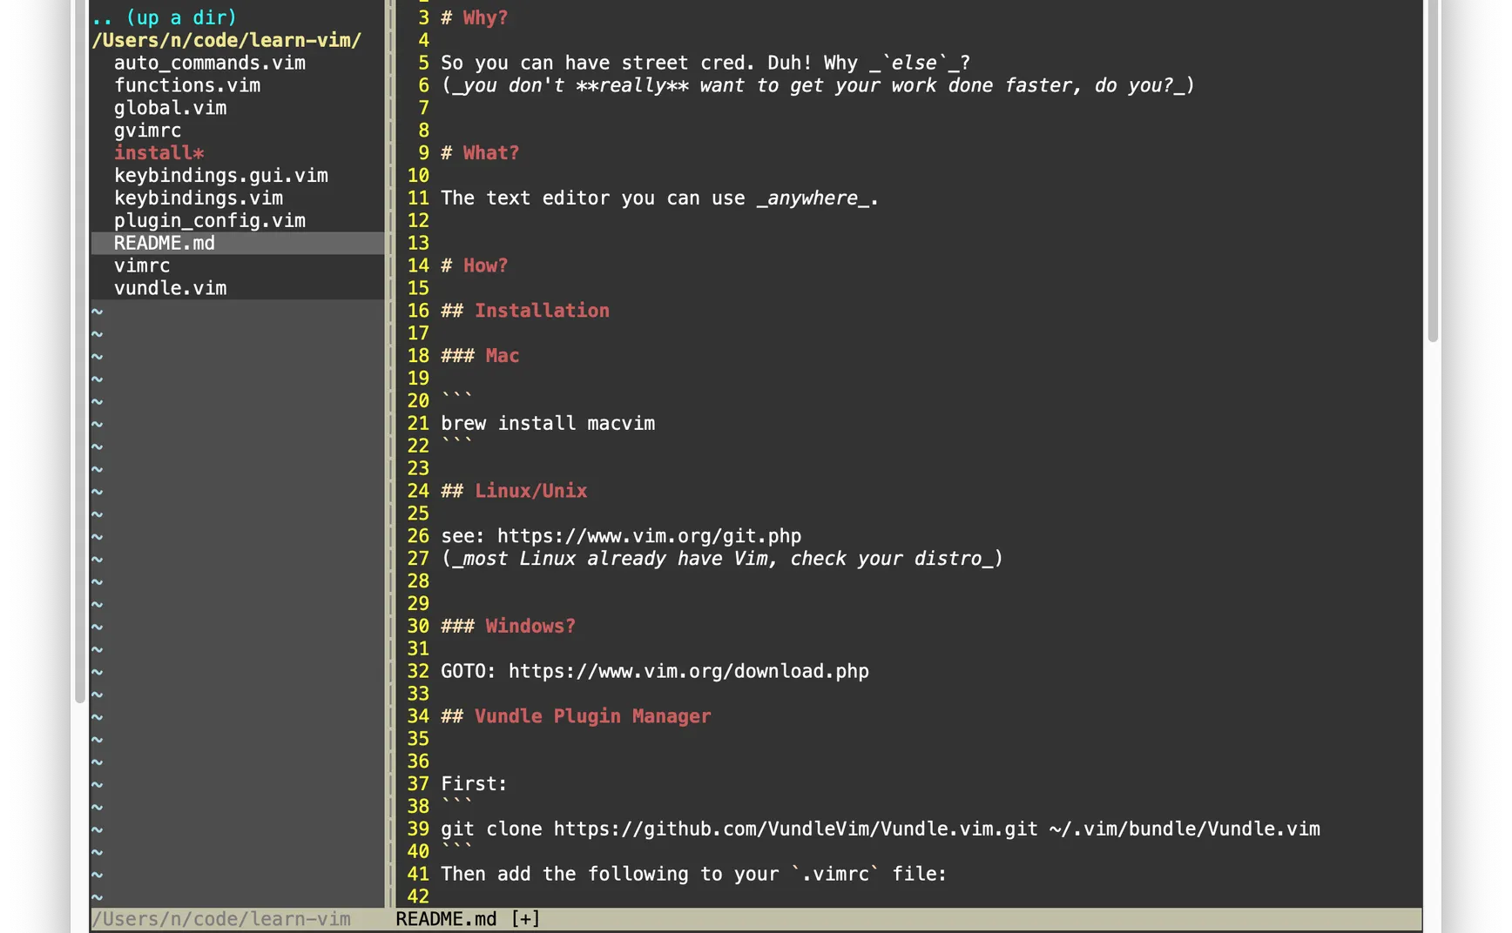
Task: Click the 'brew install macvim' line
Action: [x=548, y=424]
